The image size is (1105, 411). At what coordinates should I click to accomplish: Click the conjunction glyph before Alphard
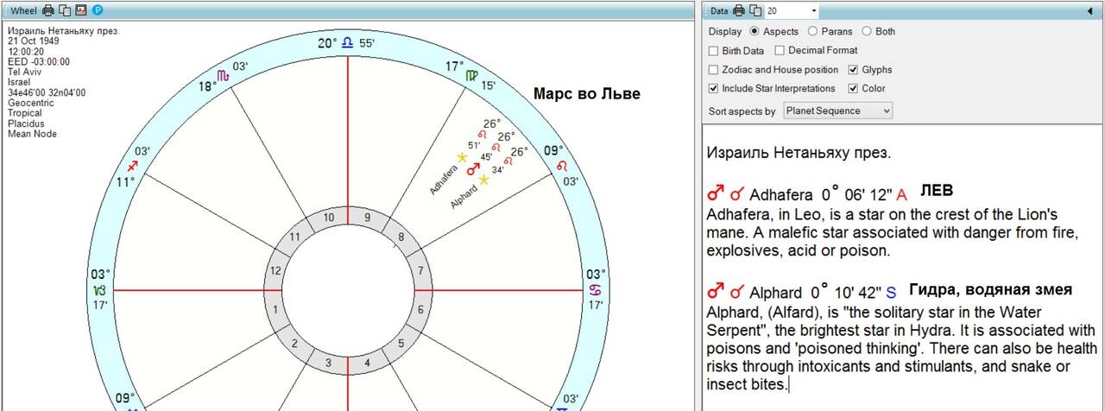point(737,293)
